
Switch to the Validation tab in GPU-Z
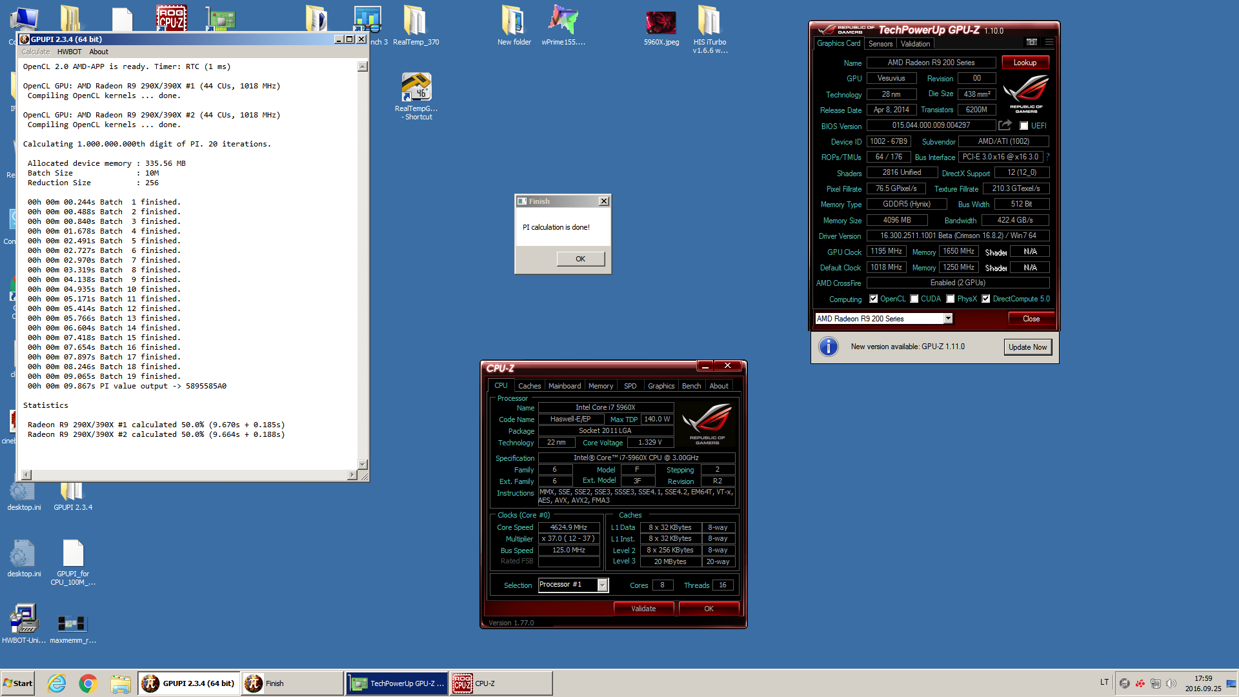(915, 44)
